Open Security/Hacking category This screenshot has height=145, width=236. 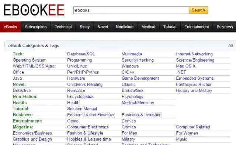point(138,60)
